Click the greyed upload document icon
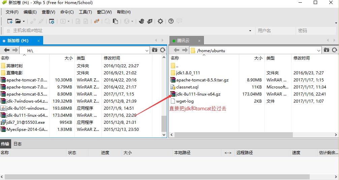The height and width of the screenshot is (180, 339). pyautogui.click(x=78, y=21)
